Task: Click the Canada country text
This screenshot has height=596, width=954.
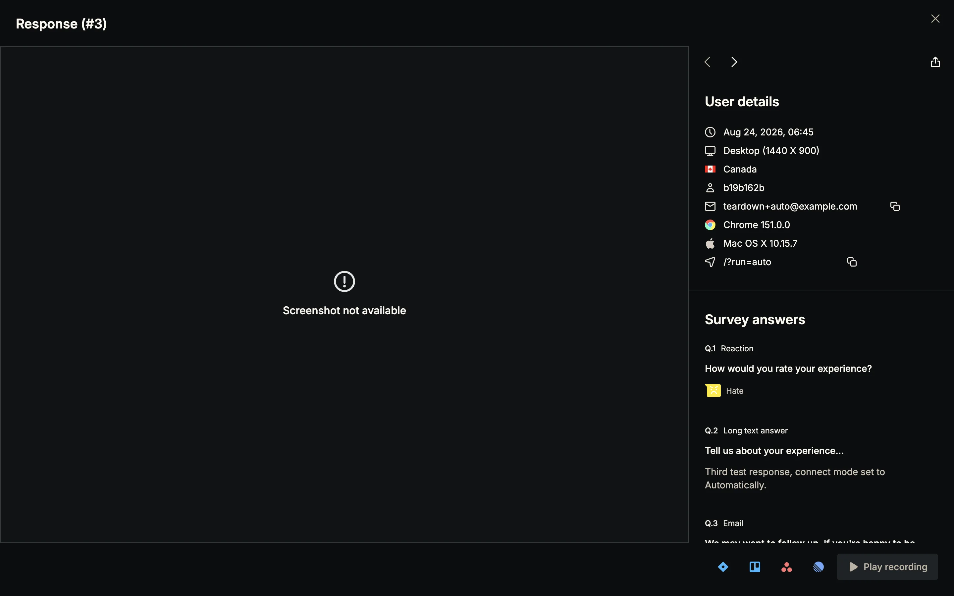Action: pyautogui.click(x=740, y=169)
